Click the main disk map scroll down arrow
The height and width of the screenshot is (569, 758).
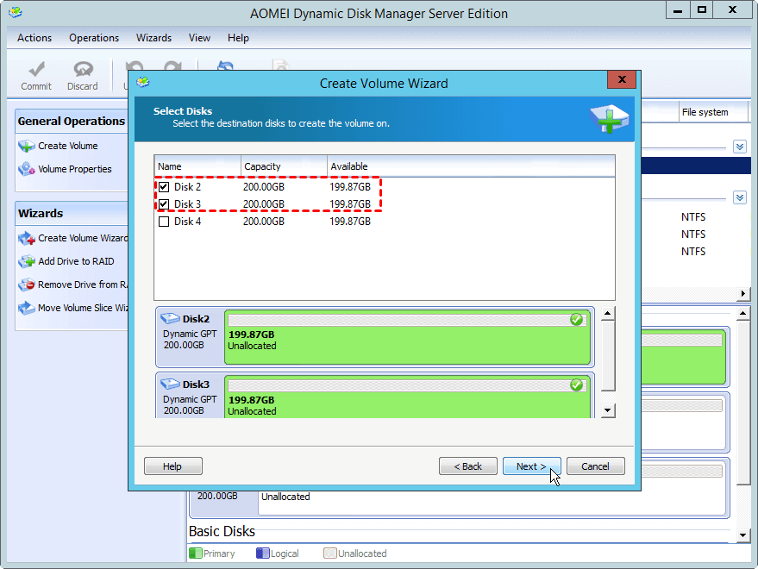[x=743, y=535]
